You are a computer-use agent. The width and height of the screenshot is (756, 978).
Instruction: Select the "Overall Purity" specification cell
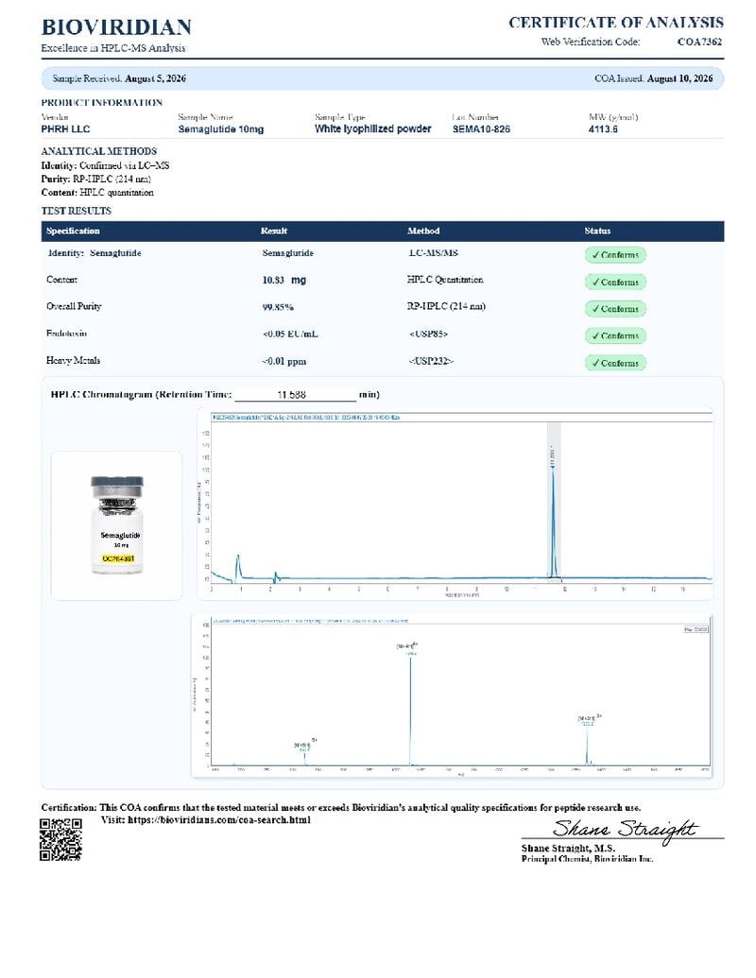pos(74,306)
